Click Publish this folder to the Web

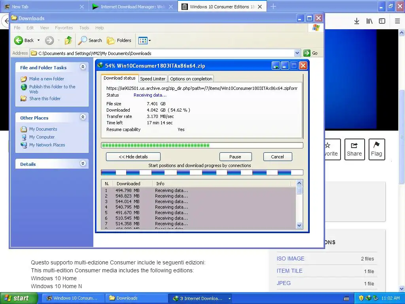(x=52, y=89)
